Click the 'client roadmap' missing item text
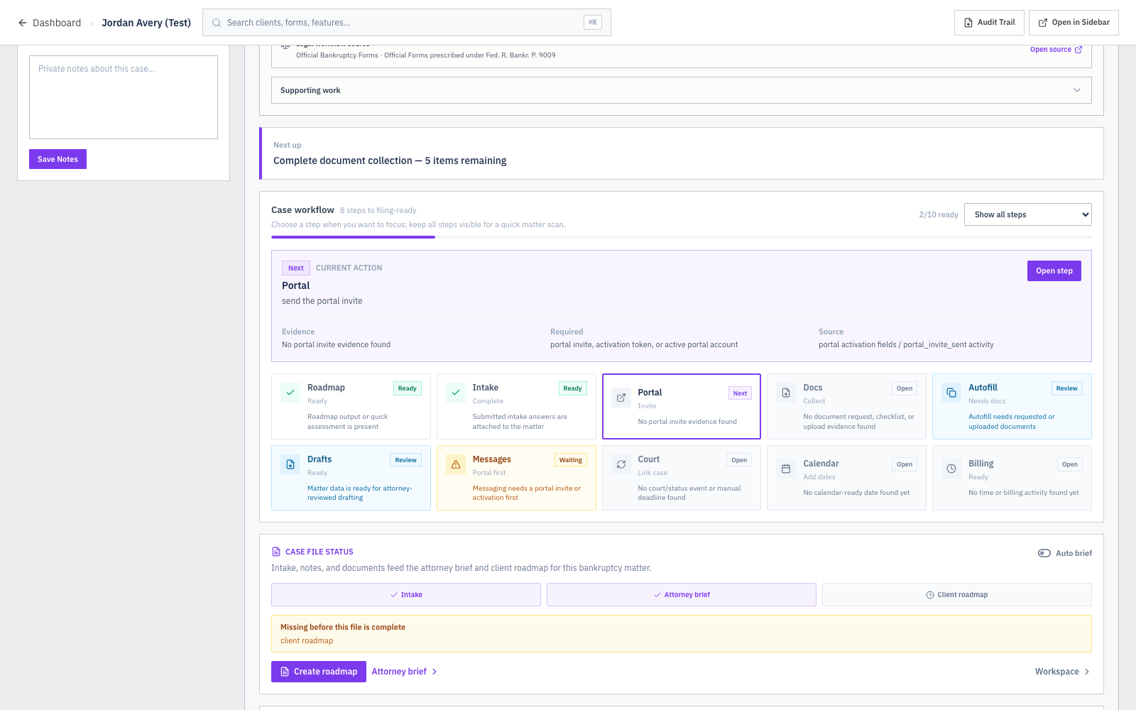 click(x=307, y=640)
